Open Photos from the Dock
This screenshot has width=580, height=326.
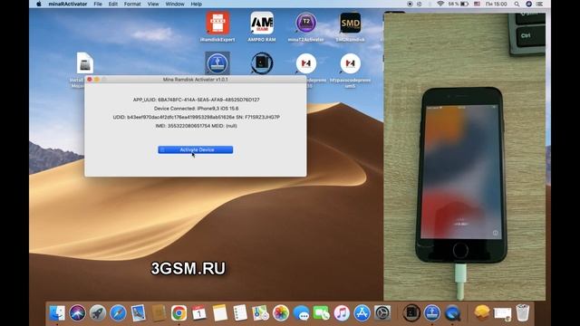click(x=281, y=313)
